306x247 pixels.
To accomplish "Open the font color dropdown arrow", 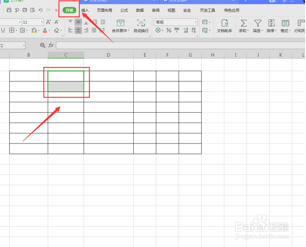I will pos(49,30).
